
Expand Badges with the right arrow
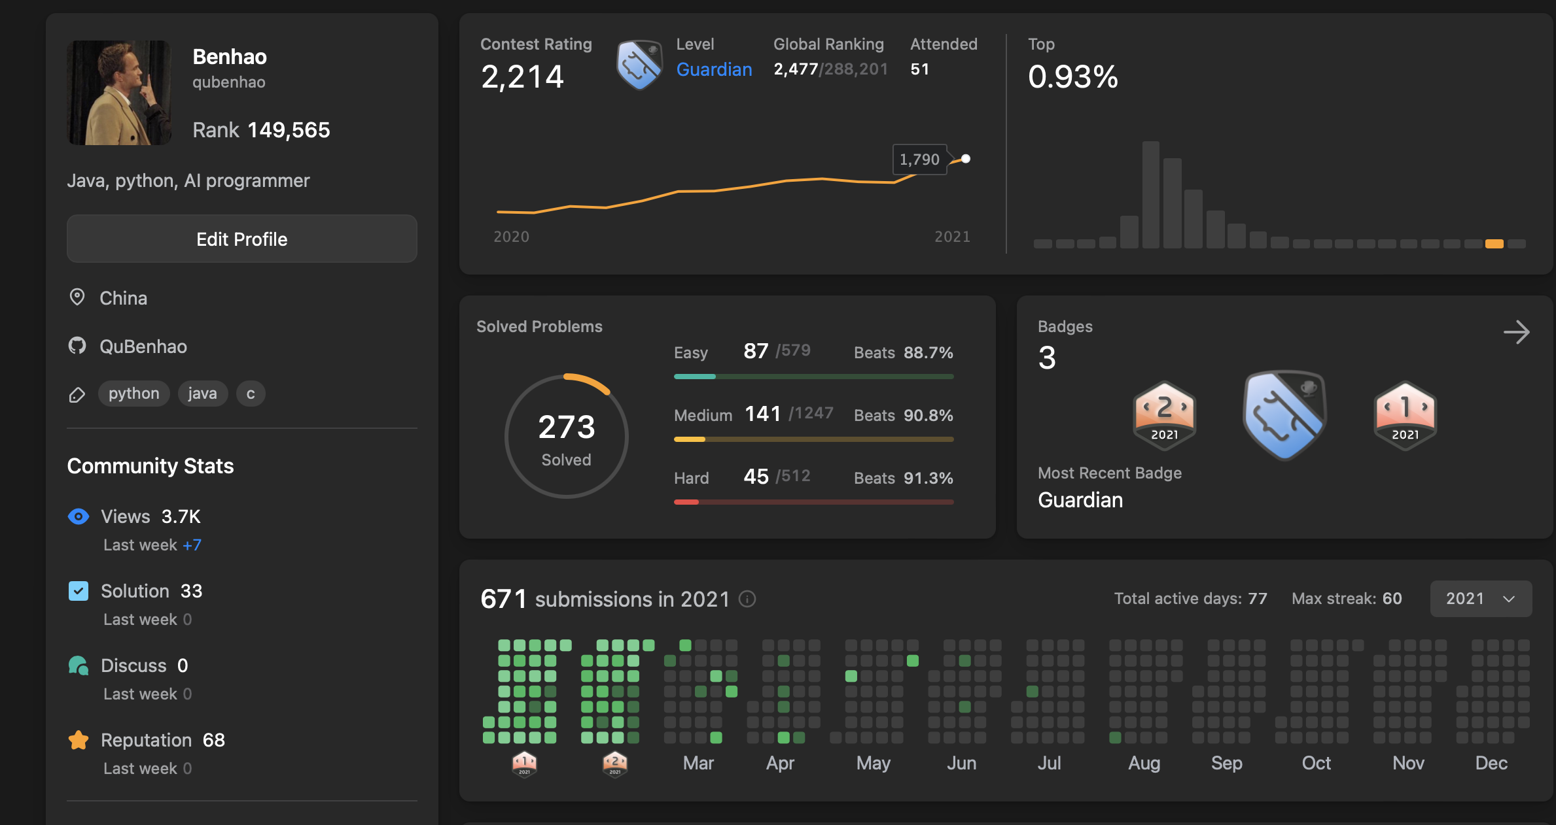click(x=1516, y=332)
